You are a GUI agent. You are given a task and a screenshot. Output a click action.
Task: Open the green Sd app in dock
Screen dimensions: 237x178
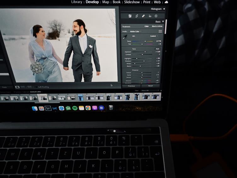click(68, 108)
